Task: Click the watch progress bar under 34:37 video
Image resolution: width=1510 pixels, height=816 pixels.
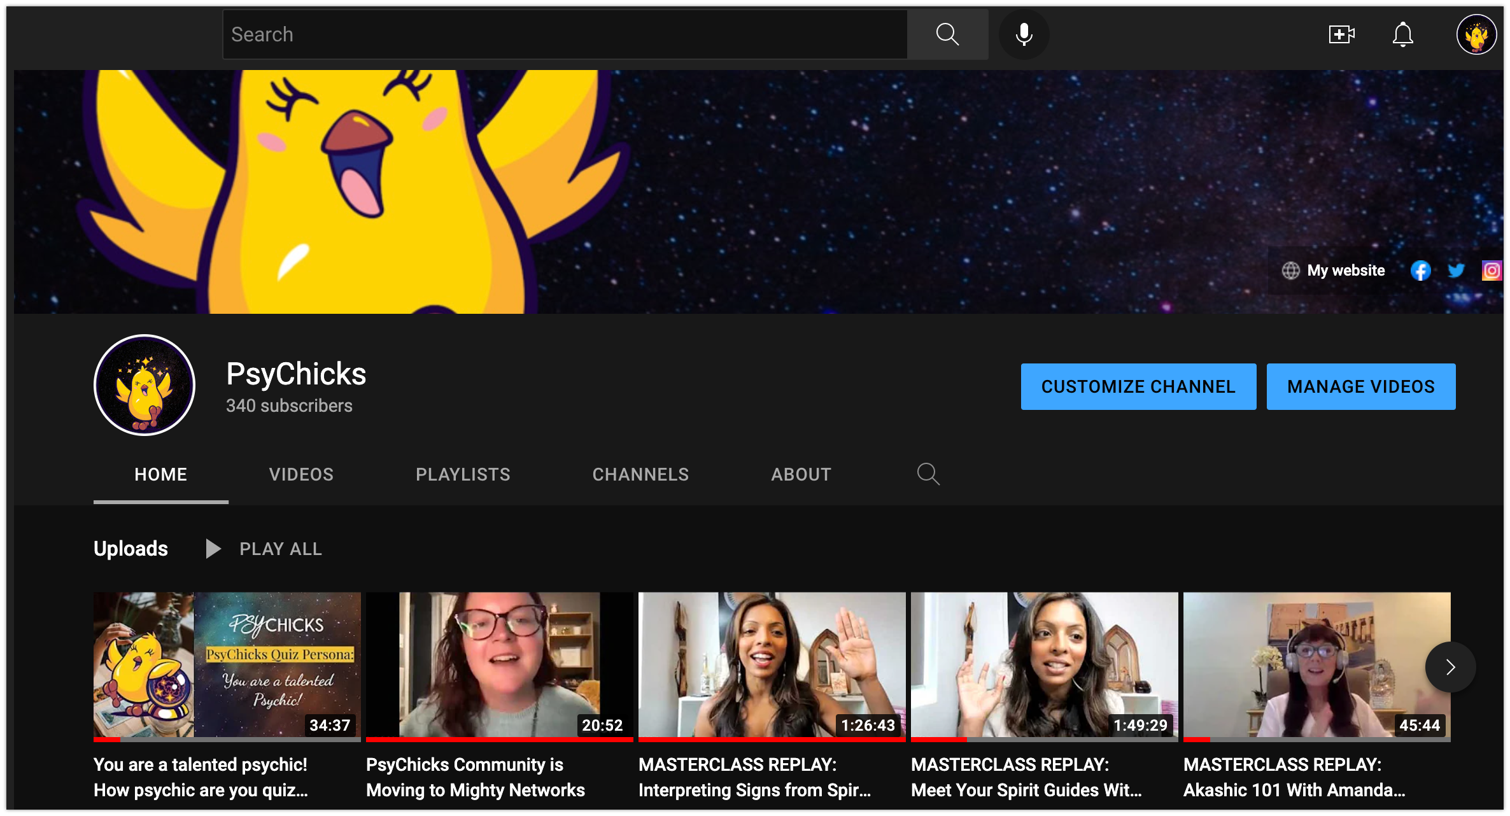Action: [x=227, y=739]
